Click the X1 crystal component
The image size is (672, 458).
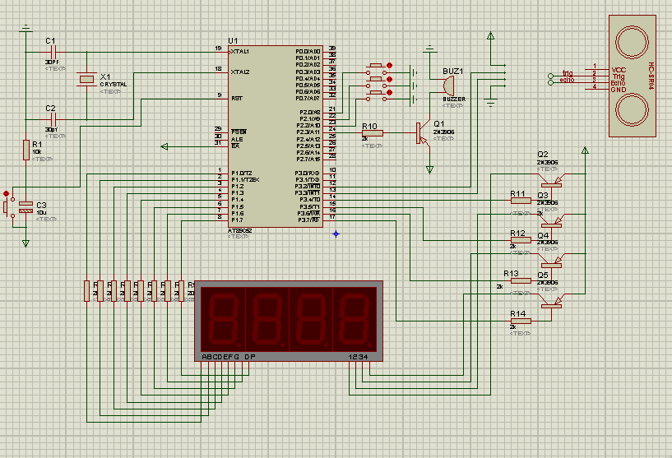[x=86, y=79]
